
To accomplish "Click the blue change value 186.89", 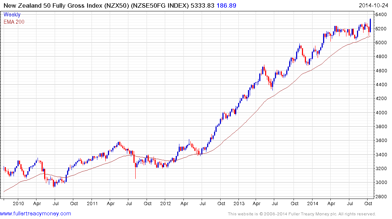I will point(226,5).
